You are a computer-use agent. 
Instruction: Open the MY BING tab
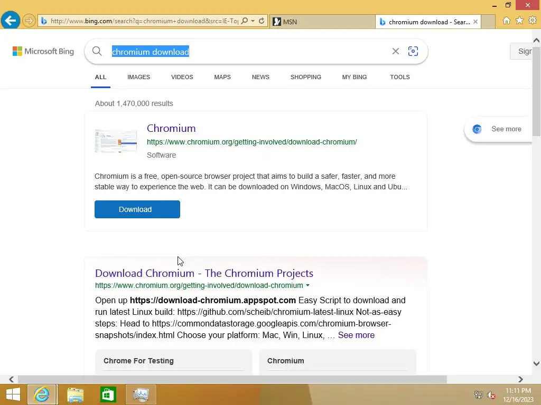355,77
